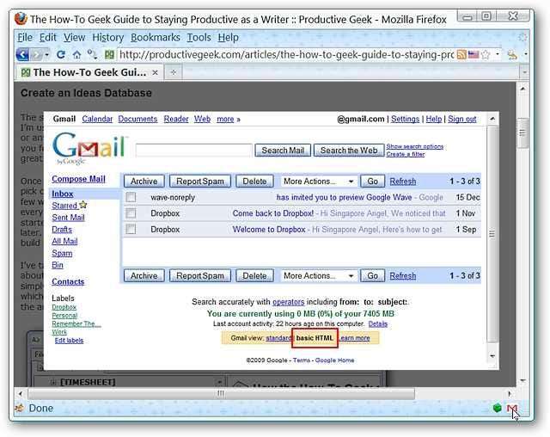Click inside the Gmail search text field
Image resolution: width=550 pixels, height=437 pixels.
click(193, 150)
